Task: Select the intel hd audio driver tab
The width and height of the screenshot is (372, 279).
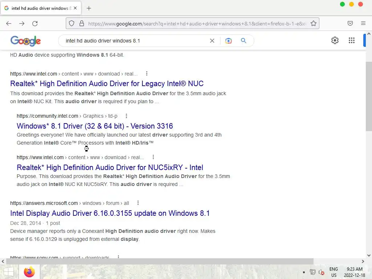Action: click(x=41, y=8)
